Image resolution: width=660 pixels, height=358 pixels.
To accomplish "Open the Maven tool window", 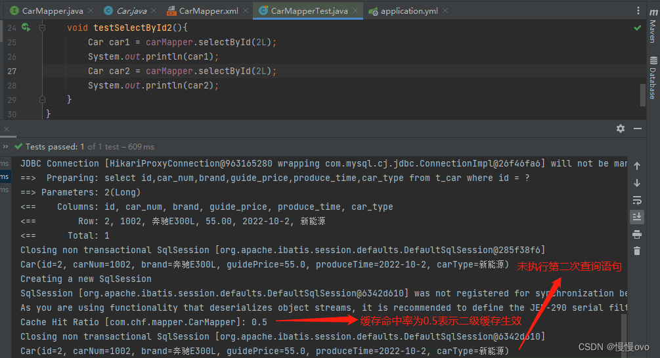I will [x=653, y=25].
